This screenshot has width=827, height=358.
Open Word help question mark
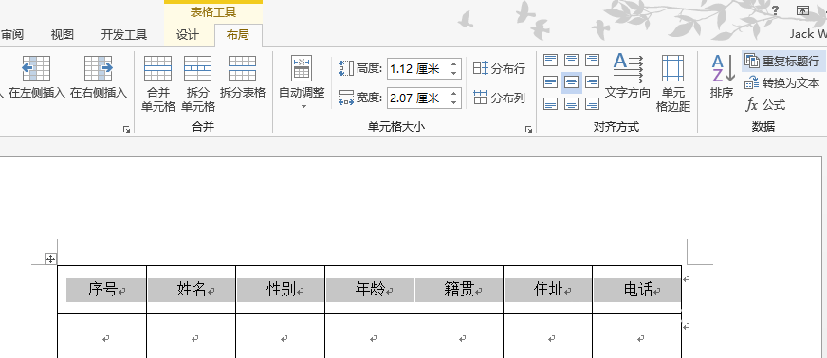click(x=776, y=10)
